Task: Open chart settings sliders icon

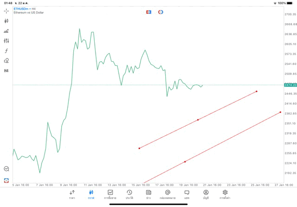Action: [x=6, y=41]
